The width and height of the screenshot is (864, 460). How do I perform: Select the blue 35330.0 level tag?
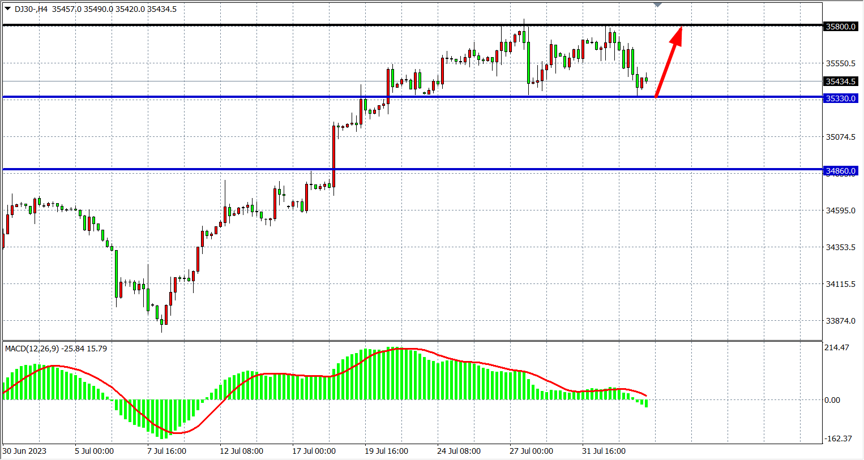tap(841, 98)
